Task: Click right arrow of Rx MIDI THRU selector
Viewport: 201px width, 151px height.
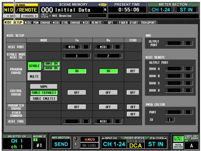Action: [111, 121]
